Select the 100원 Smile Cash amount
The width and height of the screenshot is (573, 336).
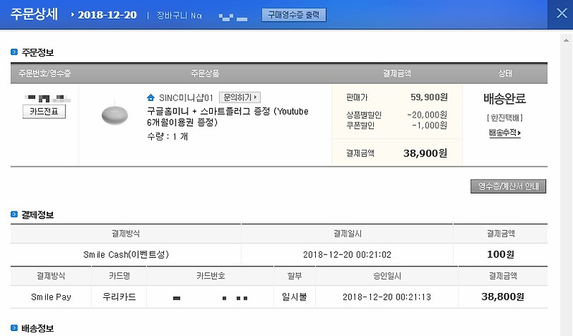(500, 254)
